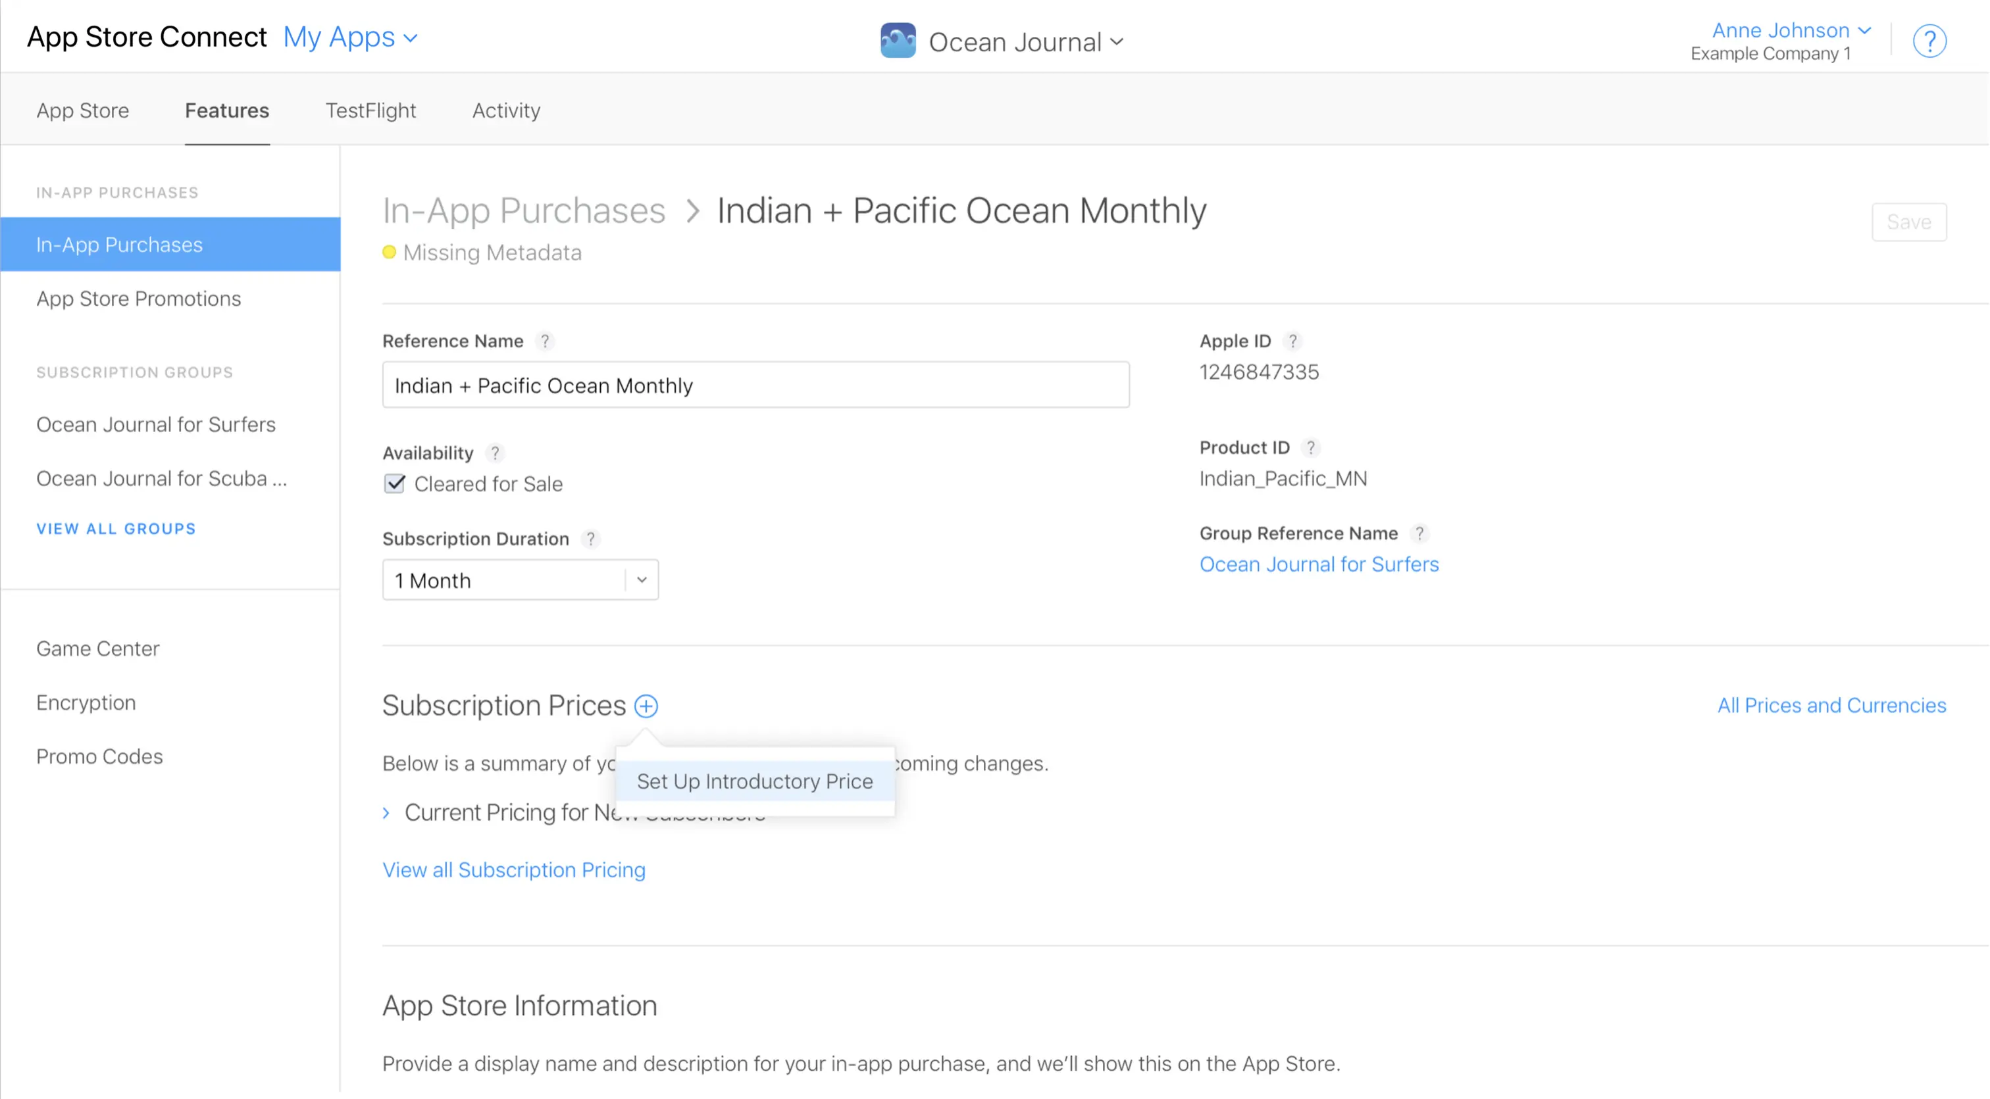Click the help icon next to Group Reference Name
Image resolution: width=1990 pixels, height=1099 pixels.
tap(1420, 533)
